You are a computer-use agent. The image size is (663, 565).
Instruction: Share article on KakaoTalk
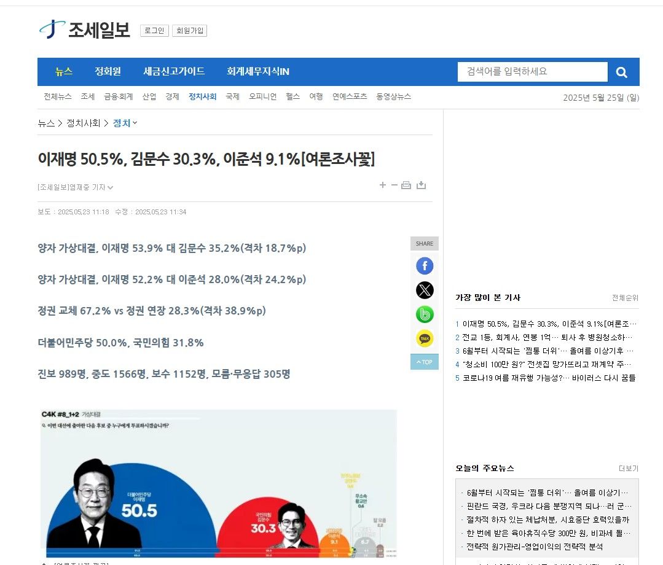425,338
